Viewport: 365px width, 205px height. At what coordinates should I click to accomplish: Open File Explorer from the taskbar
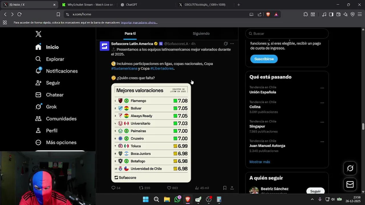tap(167, 199)
